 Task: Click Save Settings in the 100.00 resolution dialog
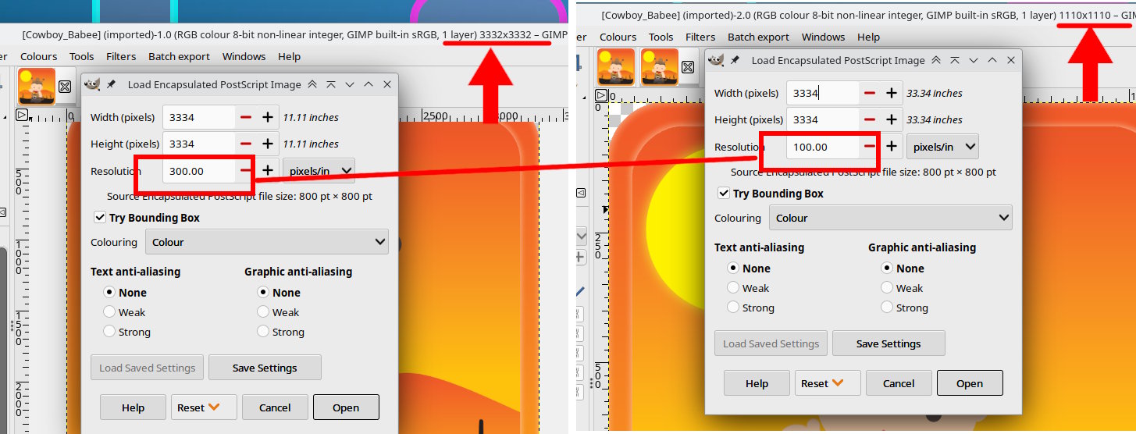tap(889, 343)
